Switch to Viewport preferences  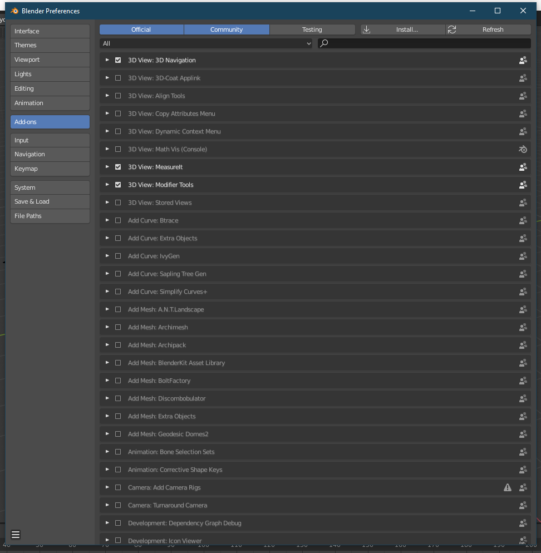click(50, 60)
